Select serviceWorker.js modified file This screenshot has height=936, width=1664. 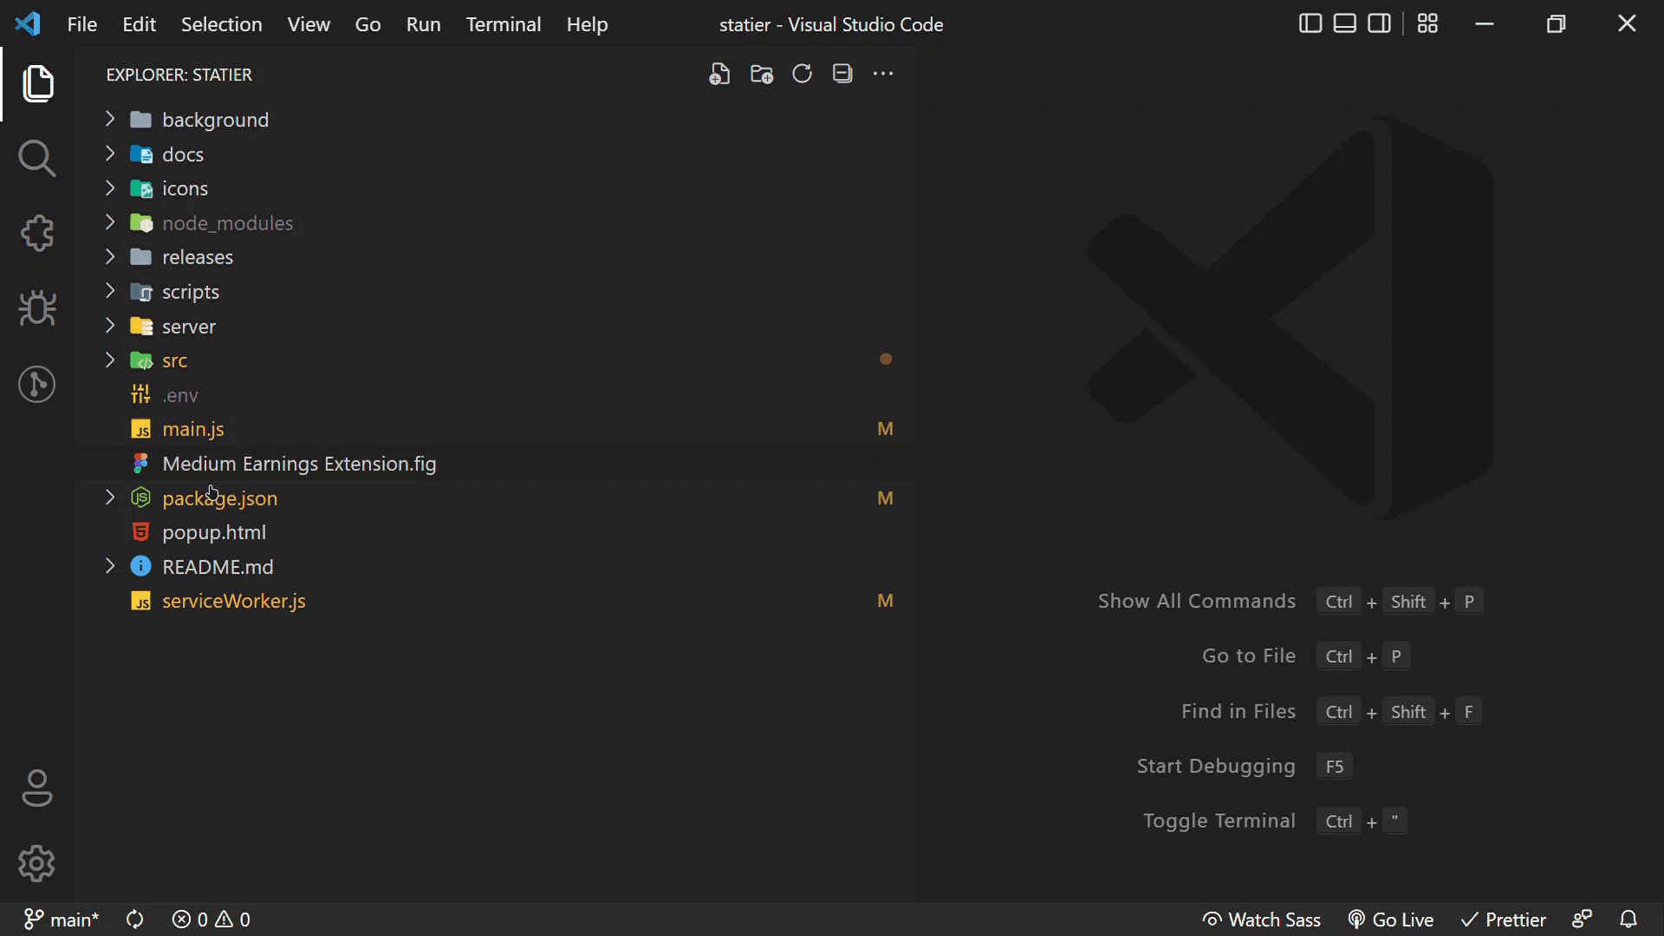coord(234,601)
